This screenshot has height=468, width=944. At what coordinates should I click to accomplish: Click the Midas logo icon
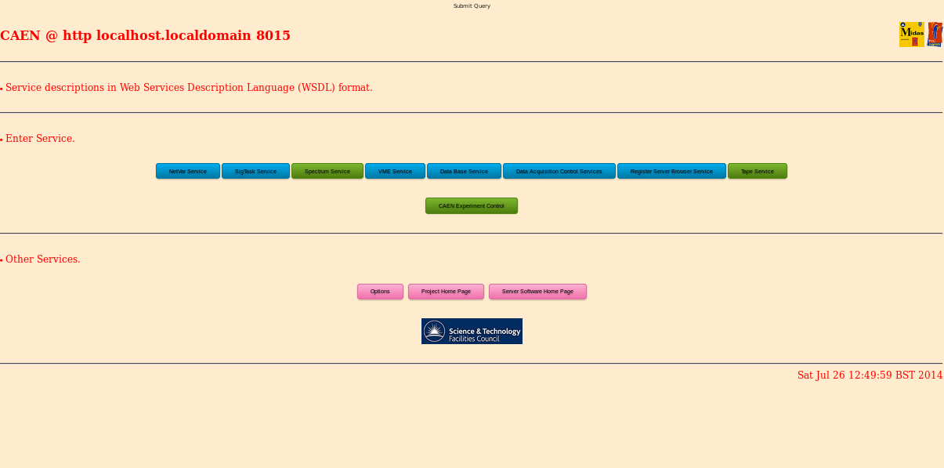911,34
